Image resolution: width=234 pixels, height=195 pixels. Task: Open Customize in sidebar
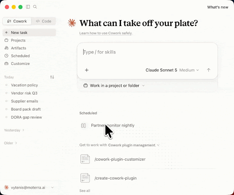(29, 63)
